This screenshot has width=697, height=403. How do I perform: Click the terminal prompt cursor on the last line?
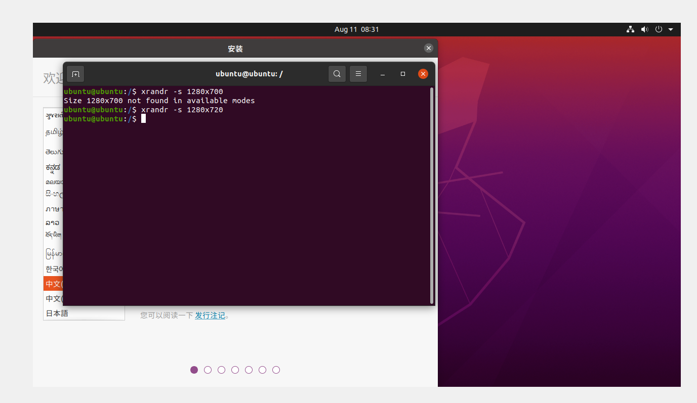[143, 118]
